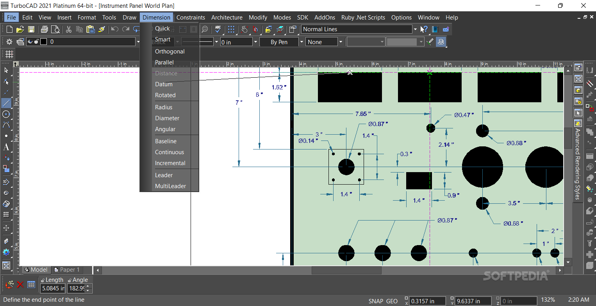The width and height of the screenshot is (596, 306).
Task: Select the Line drawing tool
Action: point(6,103)
